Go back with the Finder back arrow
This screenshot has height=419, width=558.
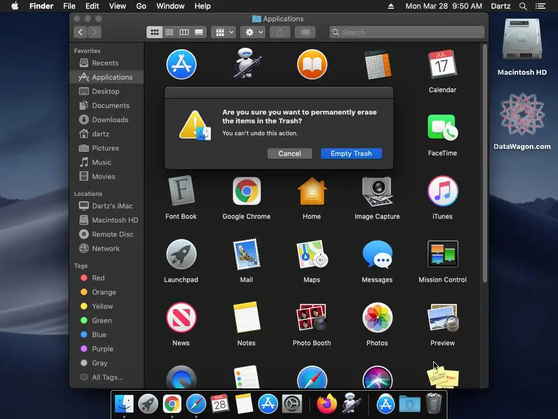point(81,32)
